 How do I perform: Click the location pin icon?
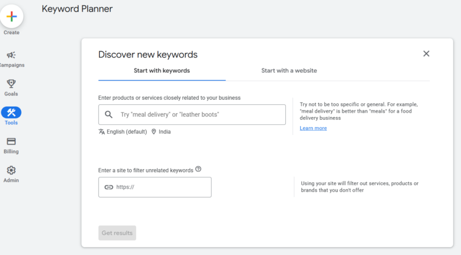[154, 132]
